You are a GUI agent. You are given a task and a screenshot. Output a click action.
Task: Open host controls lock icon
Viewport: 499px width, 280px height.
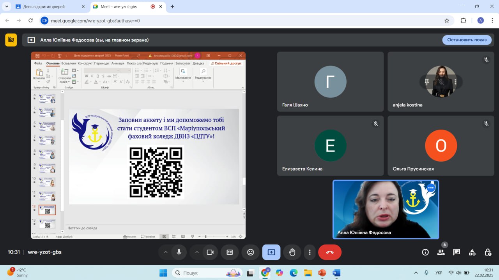488,252
